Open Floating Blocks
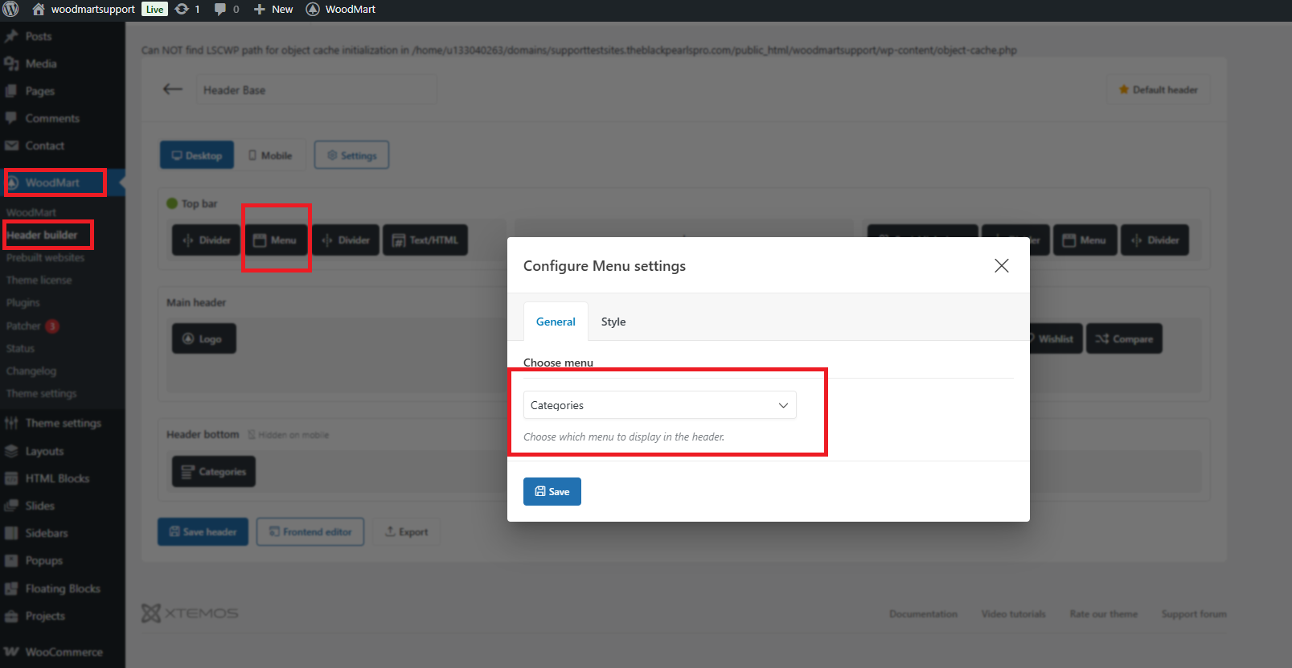Viewport: 1292px width, 668px height. click(63, 588)
